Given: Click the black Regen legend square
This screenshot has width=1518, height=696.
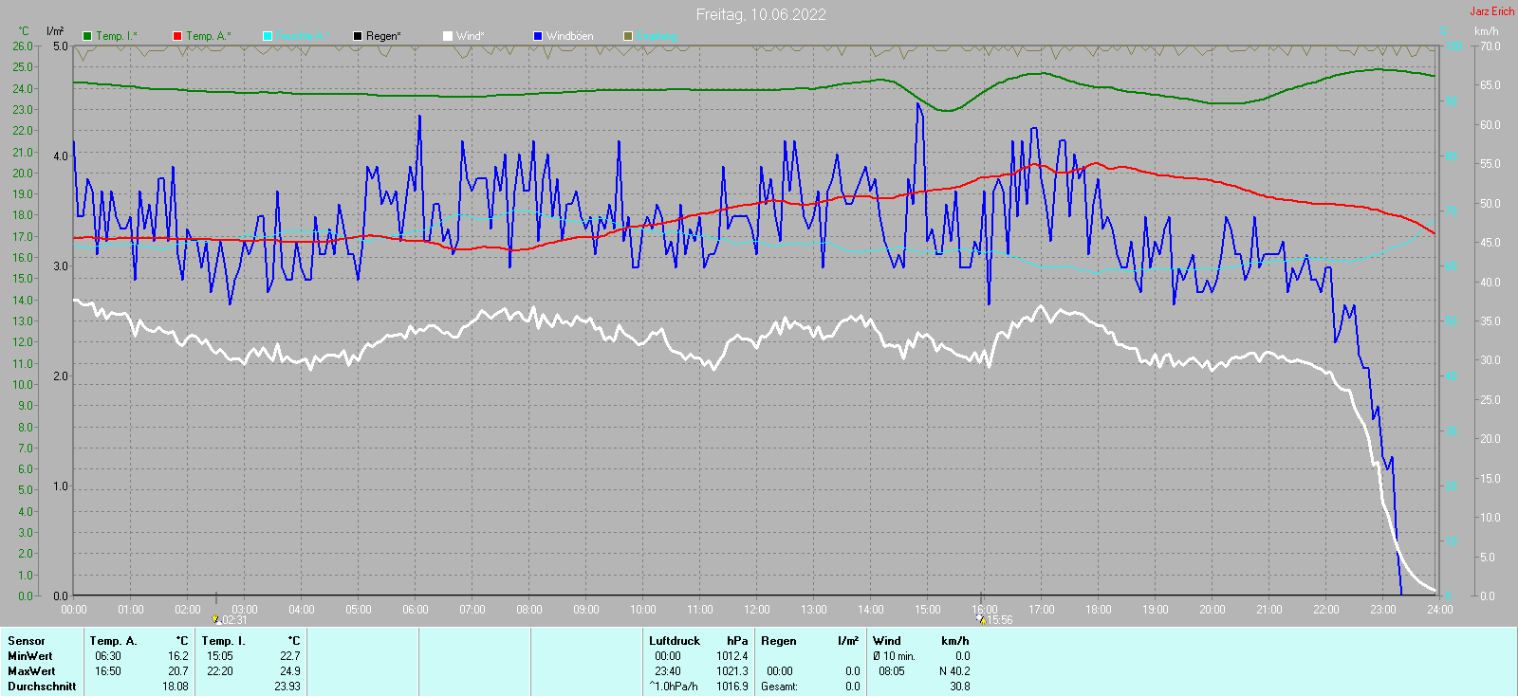Looking at the screenshot, I should (x=358, y=36).
